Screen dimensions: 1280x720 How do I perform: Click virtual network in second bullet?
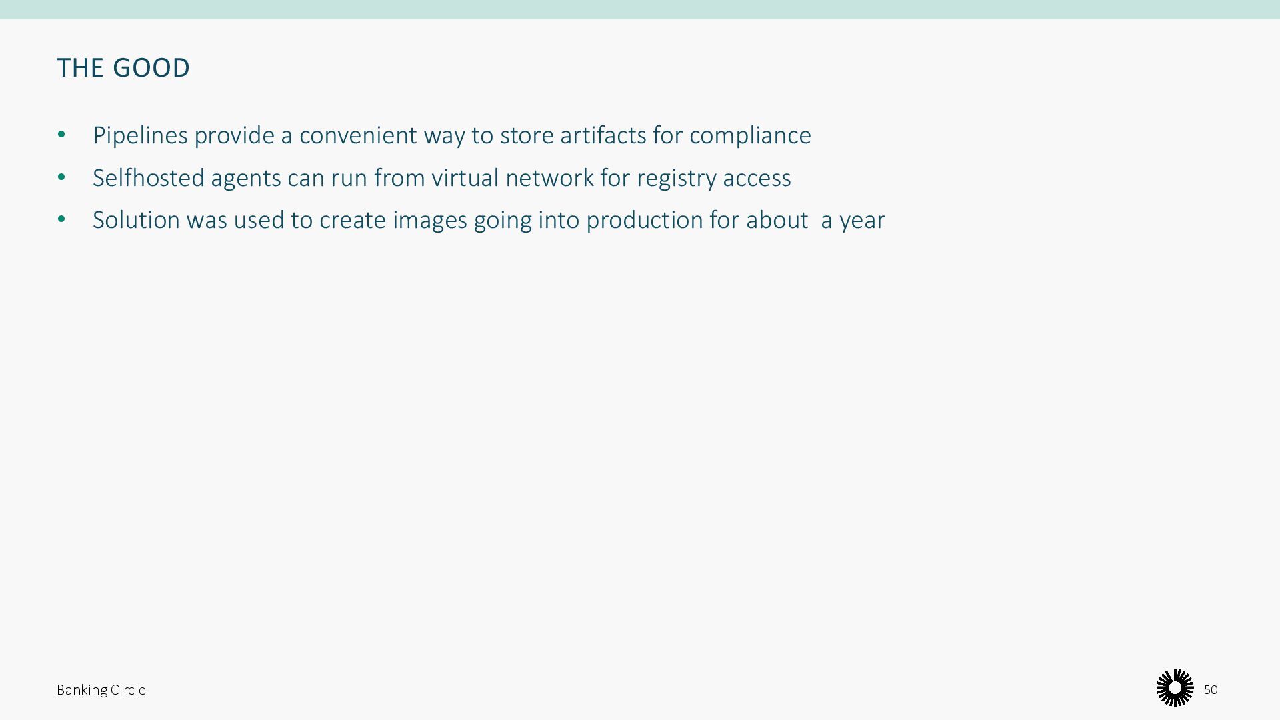[x=512, y=178]
